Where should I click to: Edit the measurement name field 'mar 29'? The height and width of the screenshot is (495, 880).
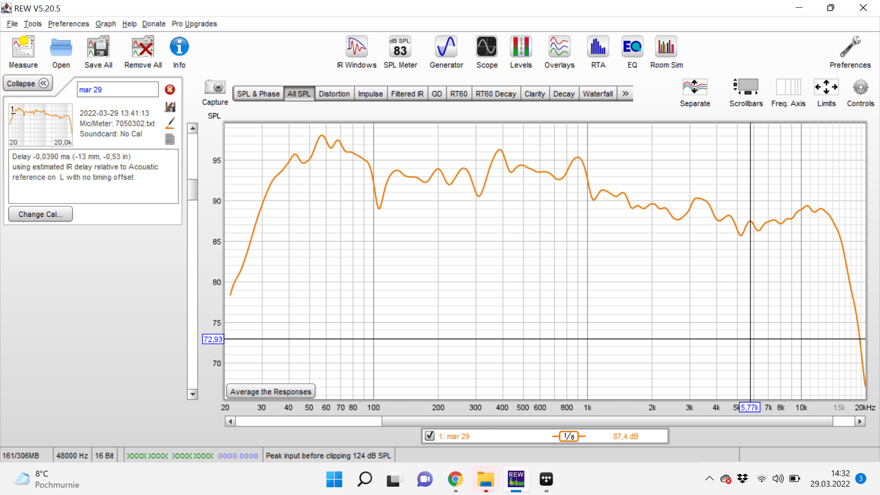click(117, 89)
